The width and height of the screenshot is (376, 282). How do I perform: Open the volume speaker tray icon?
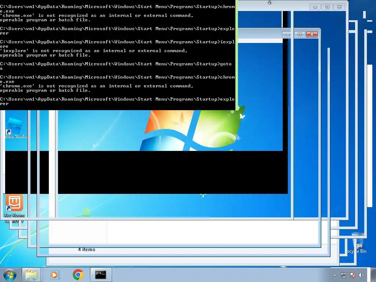pyautogui.click(x=361, y=275)
